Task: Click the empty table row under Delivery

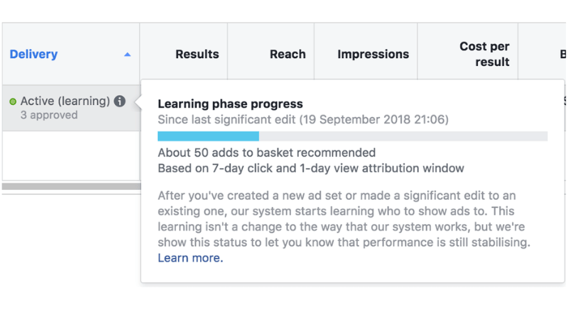Action: (x=71, y=156)
